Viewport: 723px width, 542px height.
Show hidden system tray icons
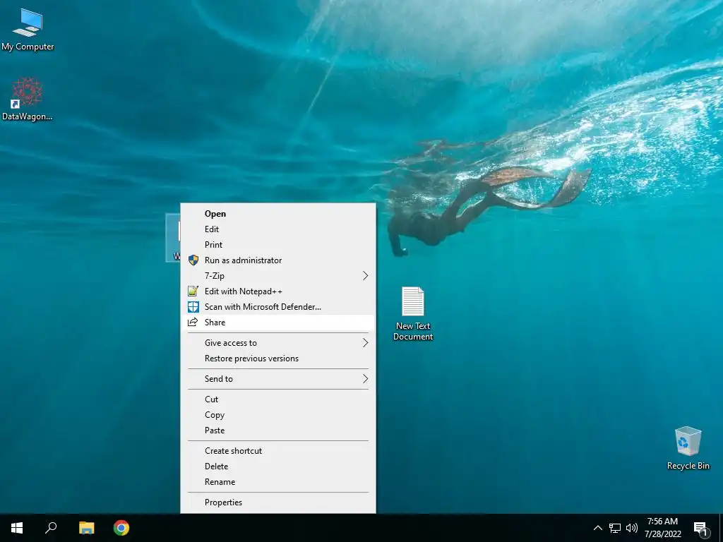tap(597, 528)
